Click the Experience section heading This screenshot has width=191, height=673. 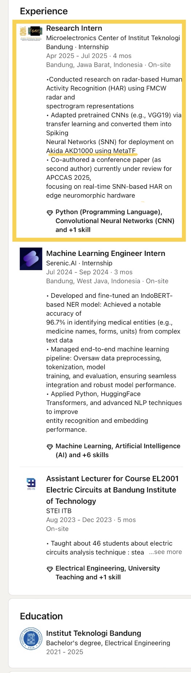pos(44,11)
